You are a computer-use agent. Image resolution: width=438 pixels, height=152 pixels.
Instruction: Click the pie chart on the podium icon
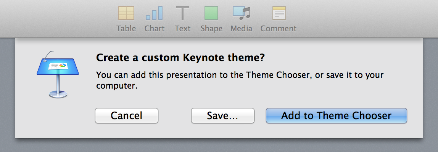tap(63, 66)
